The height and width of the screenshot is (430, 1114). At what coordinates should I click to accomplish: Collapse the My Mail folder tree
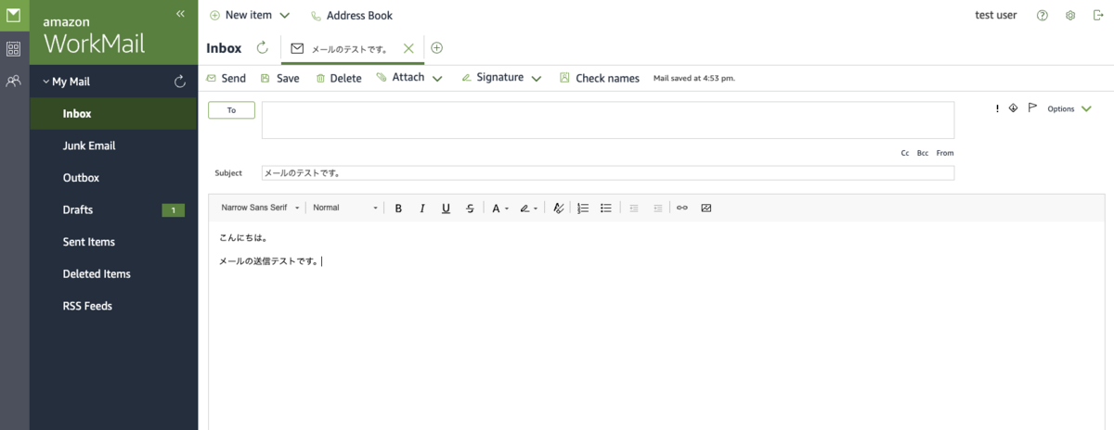[x=46, y=82]
